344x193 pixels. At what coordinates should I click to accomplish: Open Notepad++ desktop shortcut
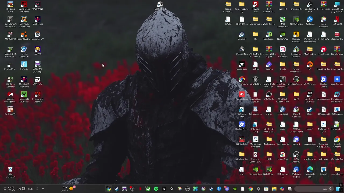click(x=337, y=126)
